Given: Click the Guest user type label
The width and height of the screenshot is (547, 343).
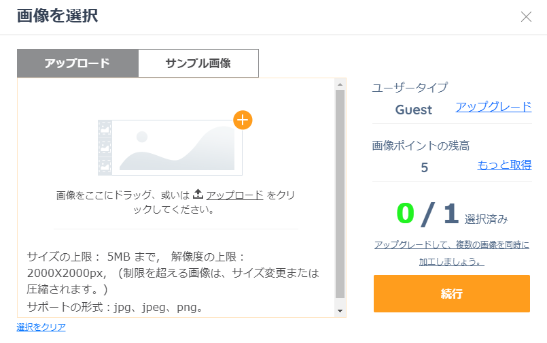Looking at the screenshot, I should point(414,110).
